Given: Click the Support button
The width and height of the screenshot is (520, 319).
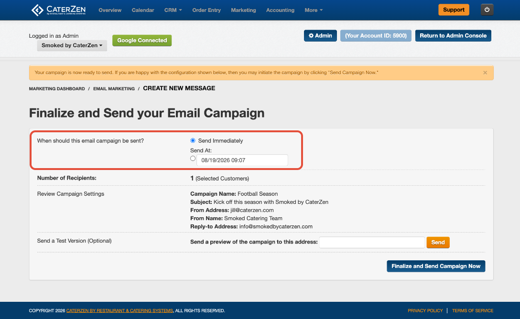Looking at the screenshot, I should point(454,10).
